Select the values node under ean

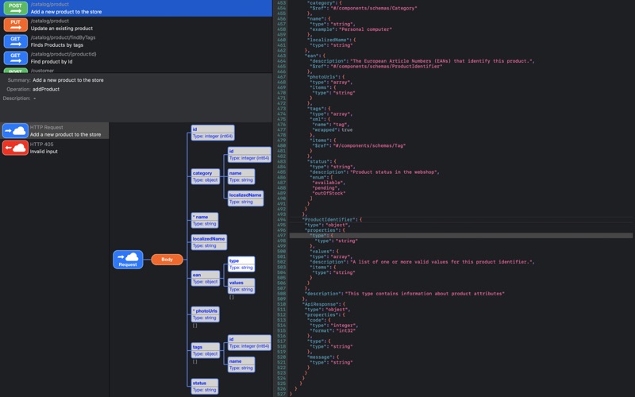click(241, 286)
